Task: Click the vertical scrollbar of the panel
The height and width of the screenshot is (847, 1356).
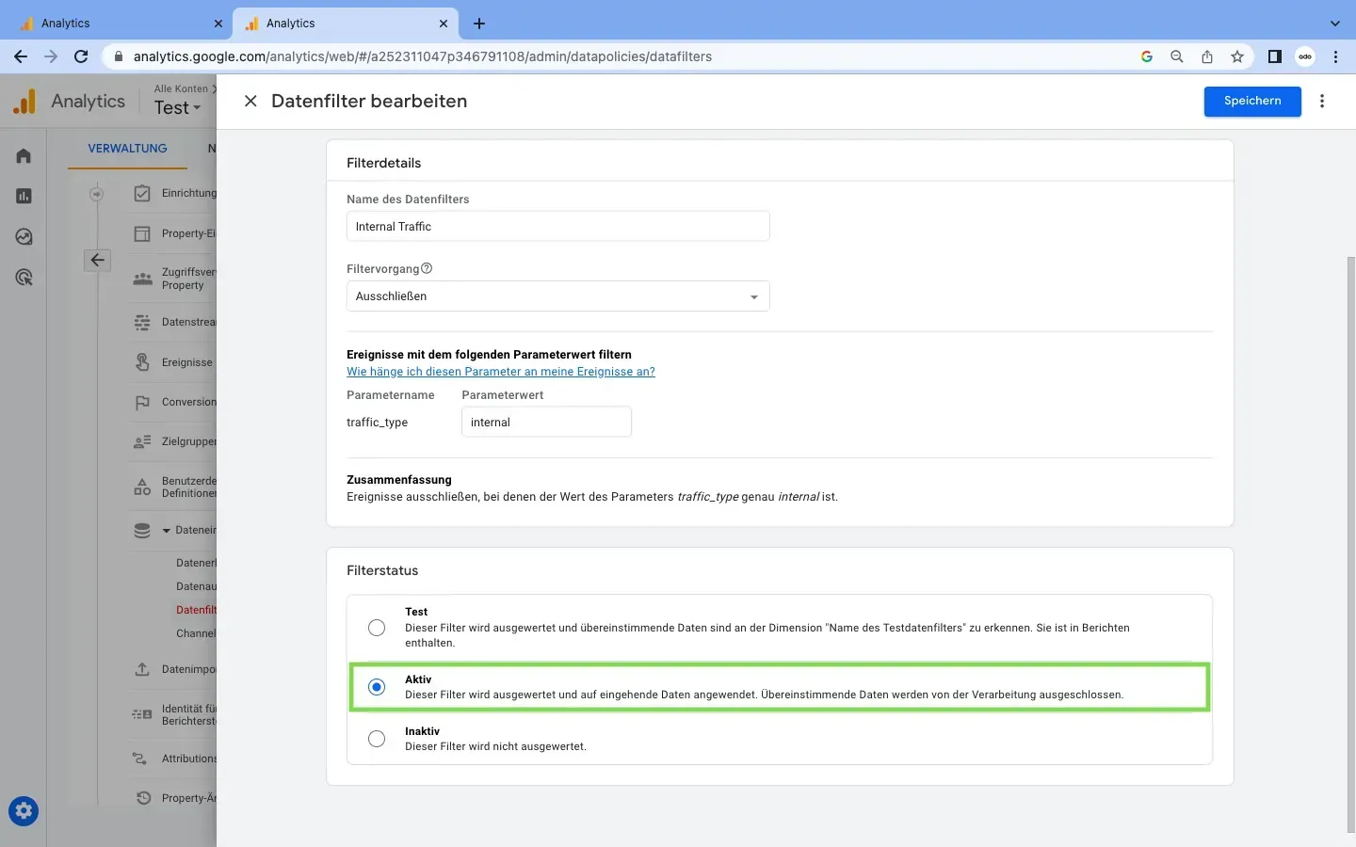Action: point(1350,544)
